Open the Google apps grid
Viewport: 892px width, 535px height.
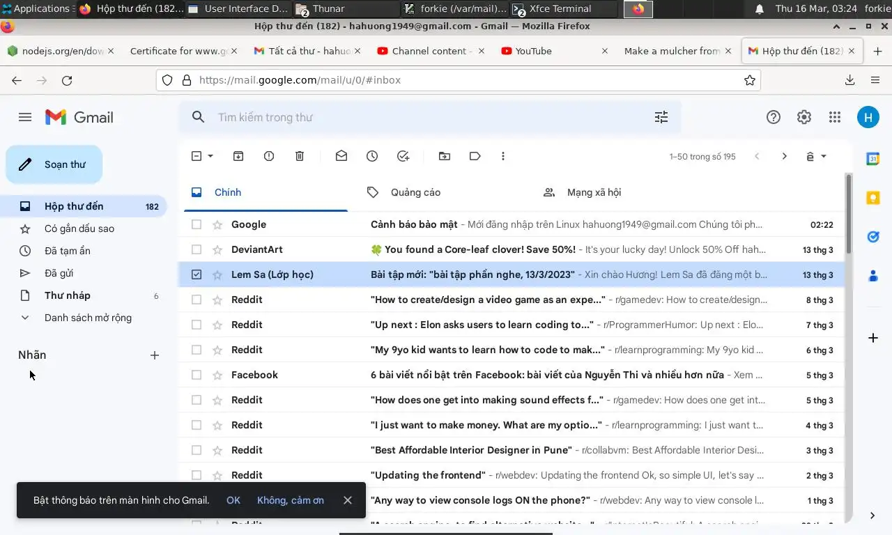[835, 117]
